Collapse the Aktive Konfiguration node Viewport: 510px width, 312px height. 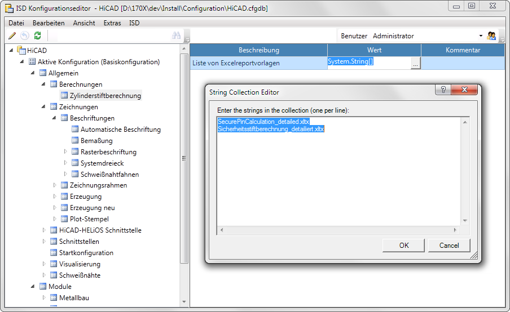point(22,62)
